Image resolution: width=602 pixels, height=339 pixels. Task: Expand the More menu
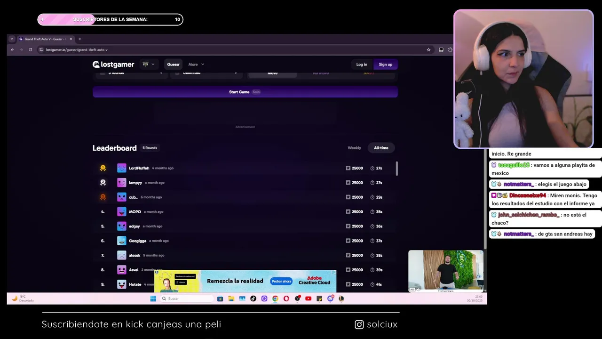pos(196,65)
